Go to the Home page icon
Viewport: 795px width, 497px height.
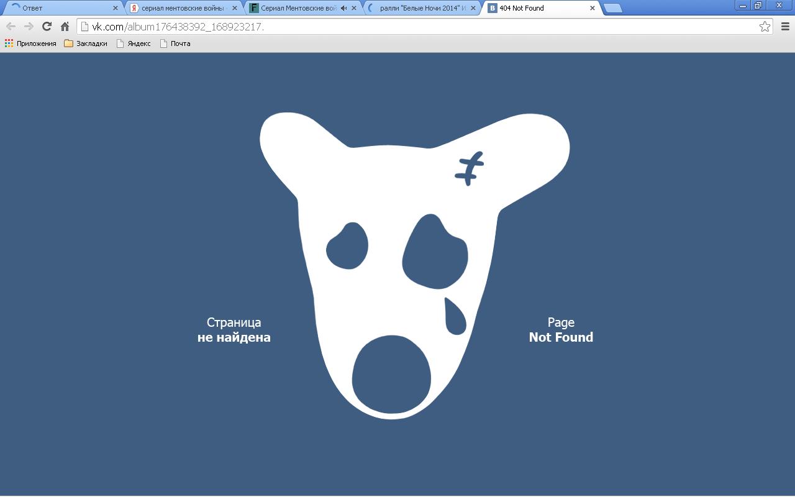(x=65, y=26)
